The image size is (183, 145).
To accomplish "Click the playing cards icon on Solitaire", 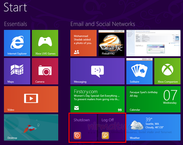I will coord(139,70).
